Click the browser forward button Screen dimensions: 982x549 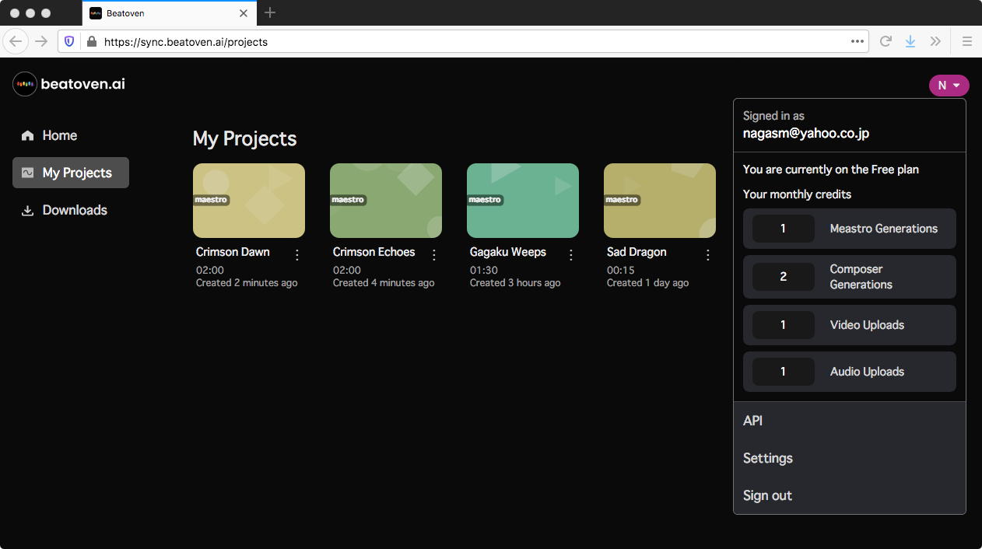(42, 41)
